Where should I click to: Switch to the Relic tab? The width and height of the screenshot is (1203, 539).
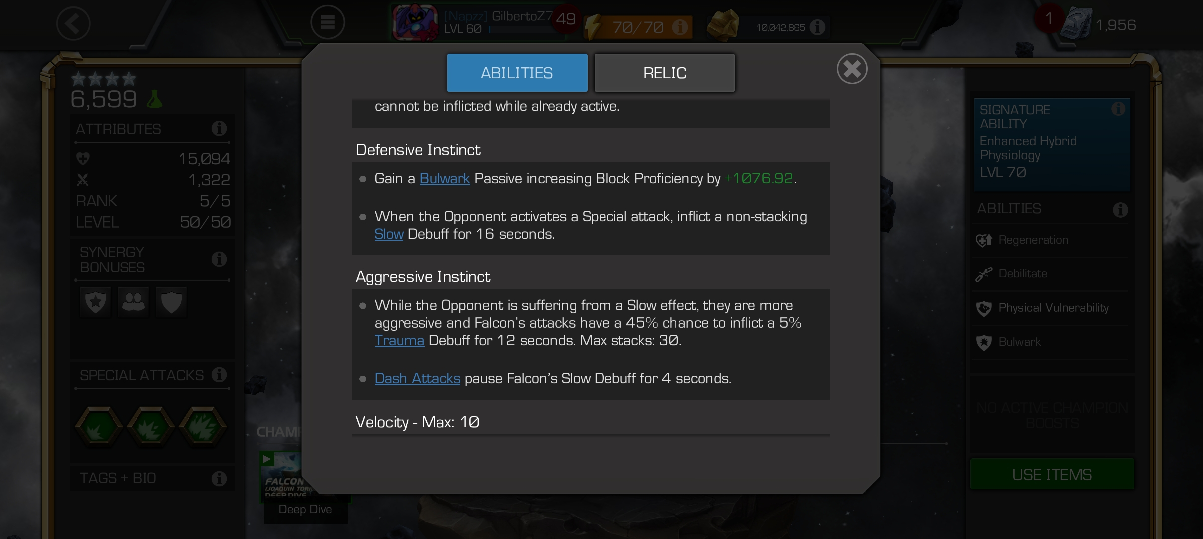[664, 73]
